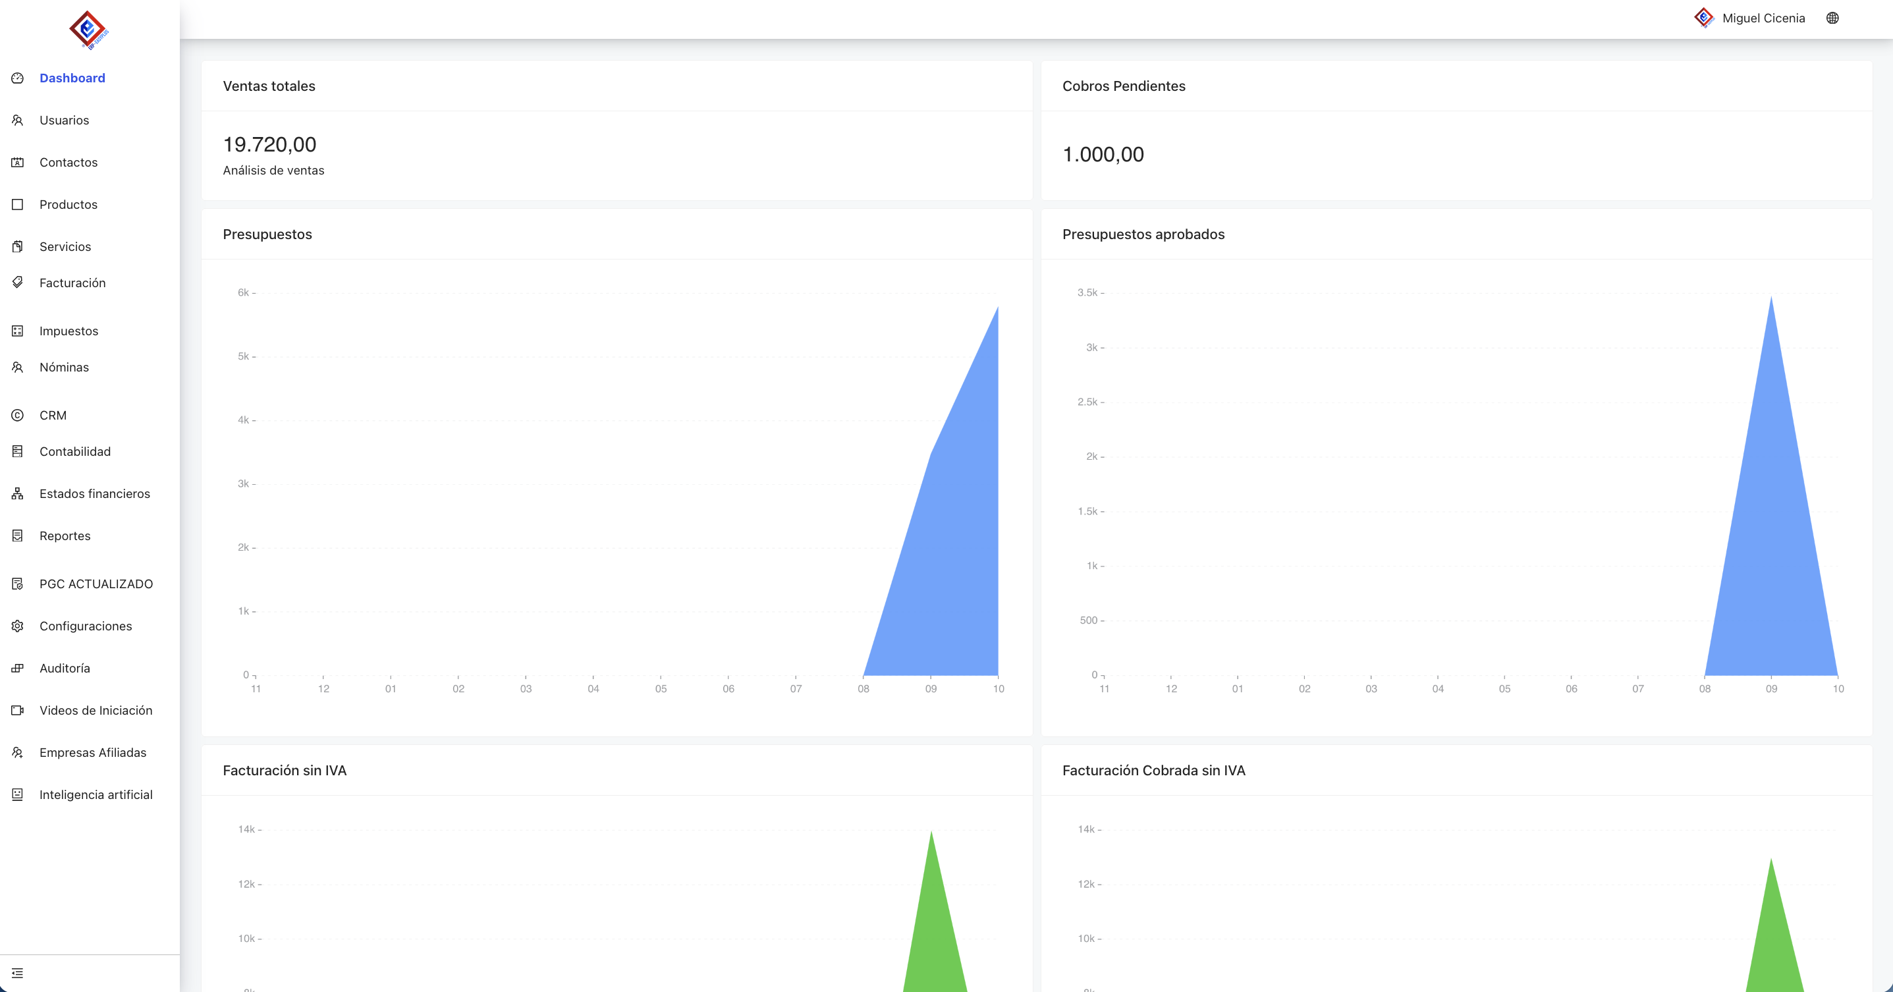Click the Productos square icon
Viewport: 1893px width, 992px height.
(18, 204)
